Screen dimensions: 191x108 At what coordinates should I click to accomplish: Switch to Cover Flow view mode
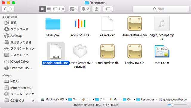tap(62, 9)
